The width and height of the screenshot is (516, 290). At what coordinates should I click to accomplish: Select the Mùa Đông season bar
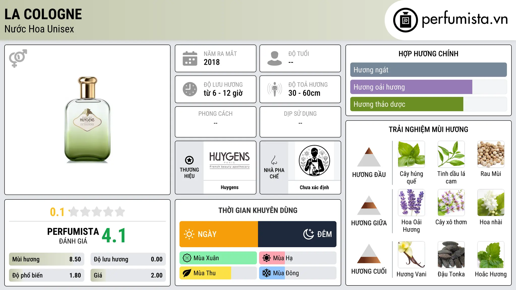click(x=298, y=273)
